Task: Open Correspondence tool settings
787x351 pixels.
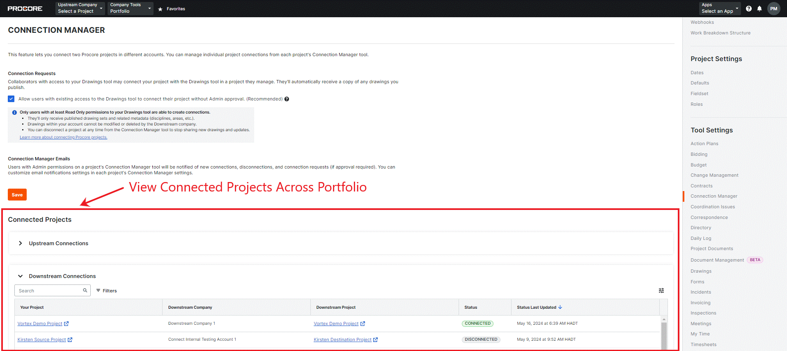Action: tap(709, 217)
